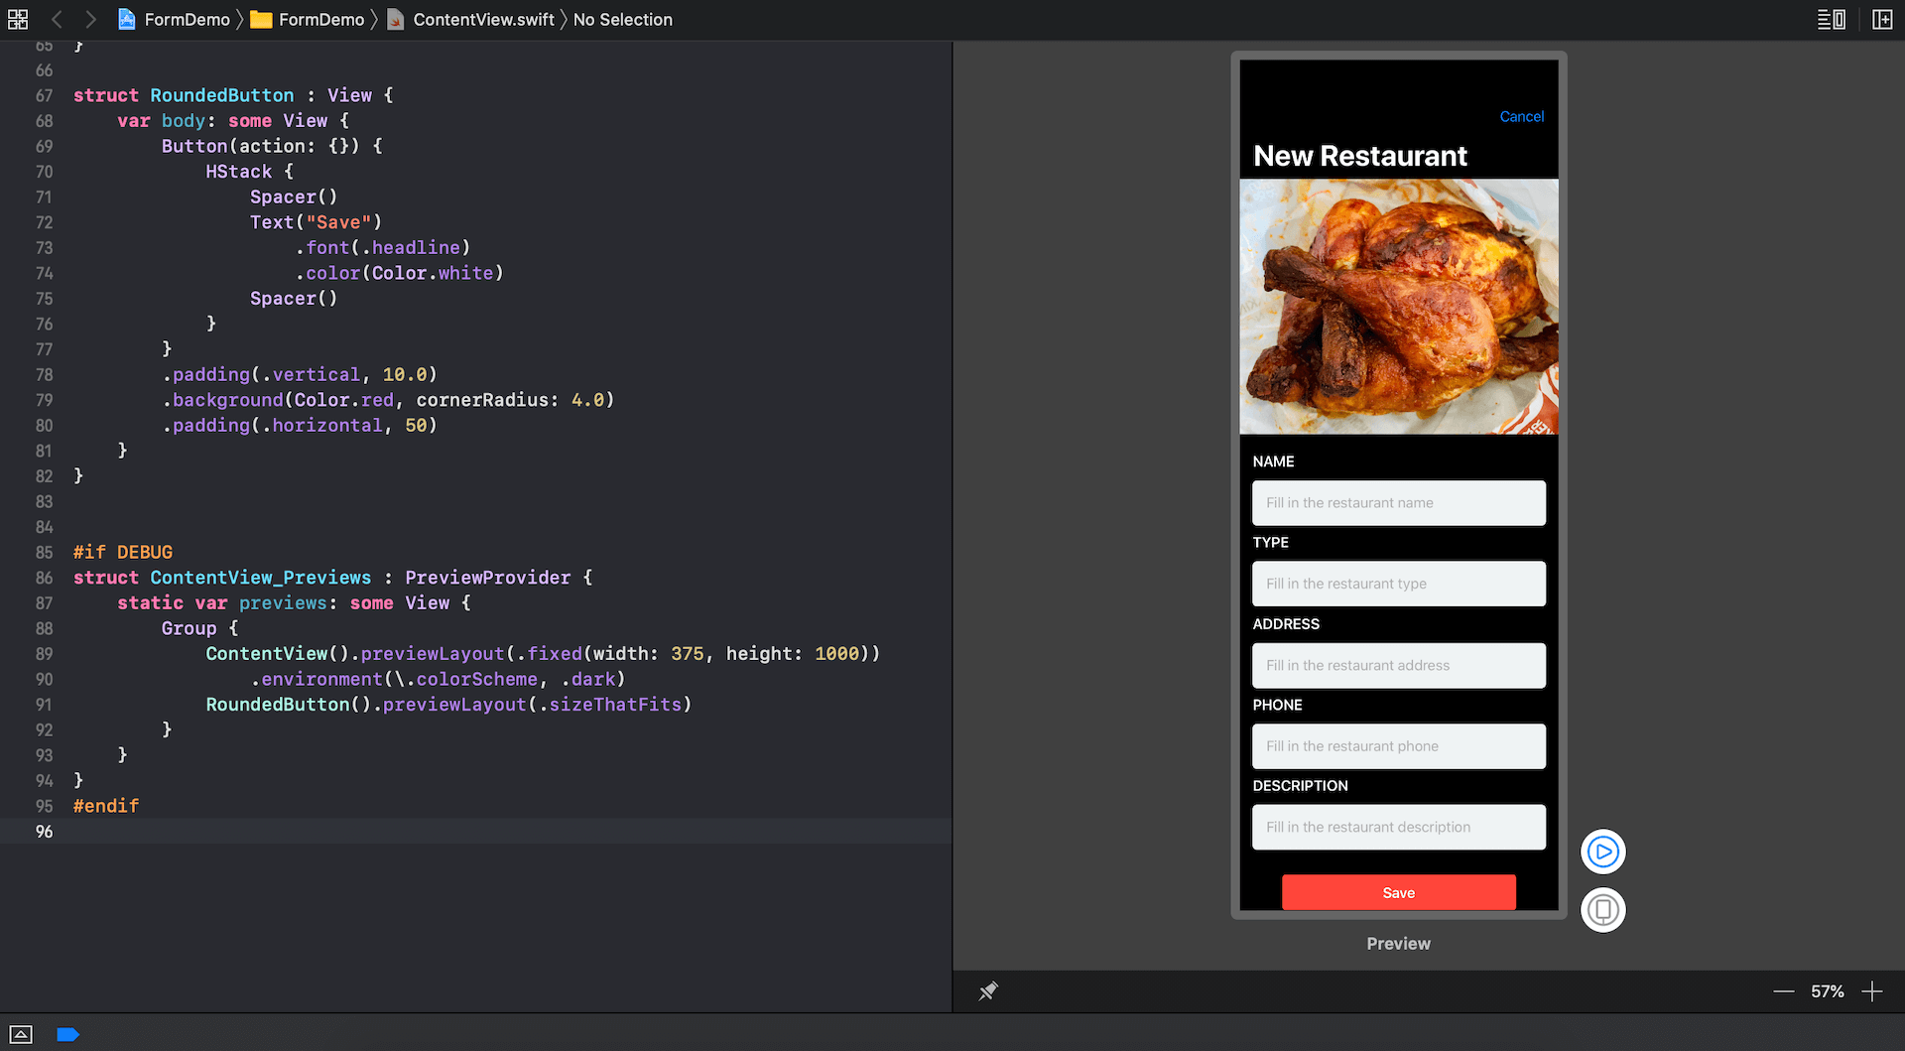1905x1051 pixels.
Task: Go forward using the right navigation arrow
Action: coord(90,19)
